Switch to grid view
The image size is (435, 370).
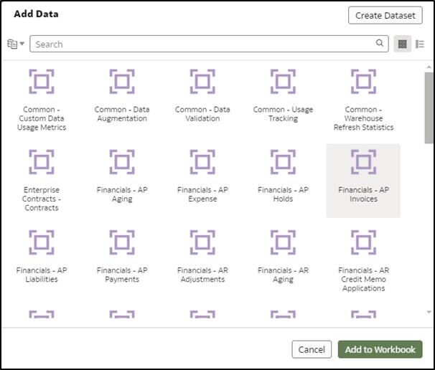403,44
